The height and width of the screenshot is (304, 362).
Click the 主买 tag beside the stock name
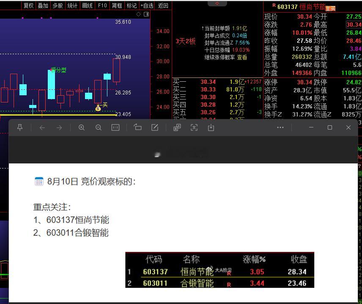330,9
